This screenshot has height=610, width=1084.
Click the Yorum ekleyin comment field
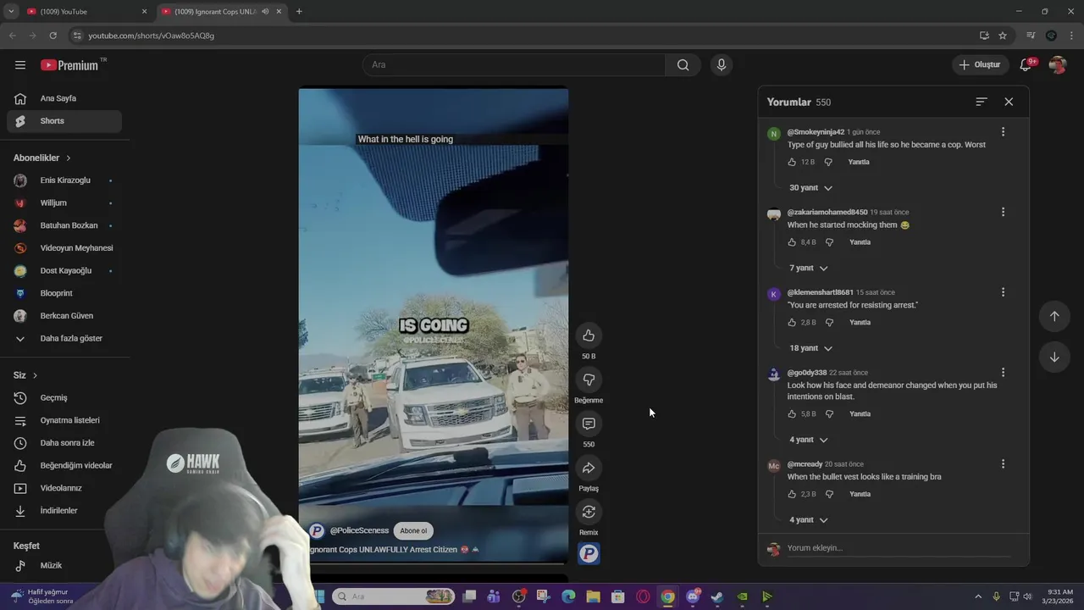pos(899,548)
